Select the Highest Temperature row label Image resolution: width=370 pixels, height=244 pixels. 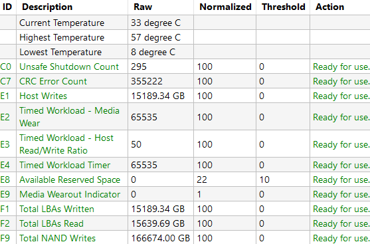[x=62, y=37]
